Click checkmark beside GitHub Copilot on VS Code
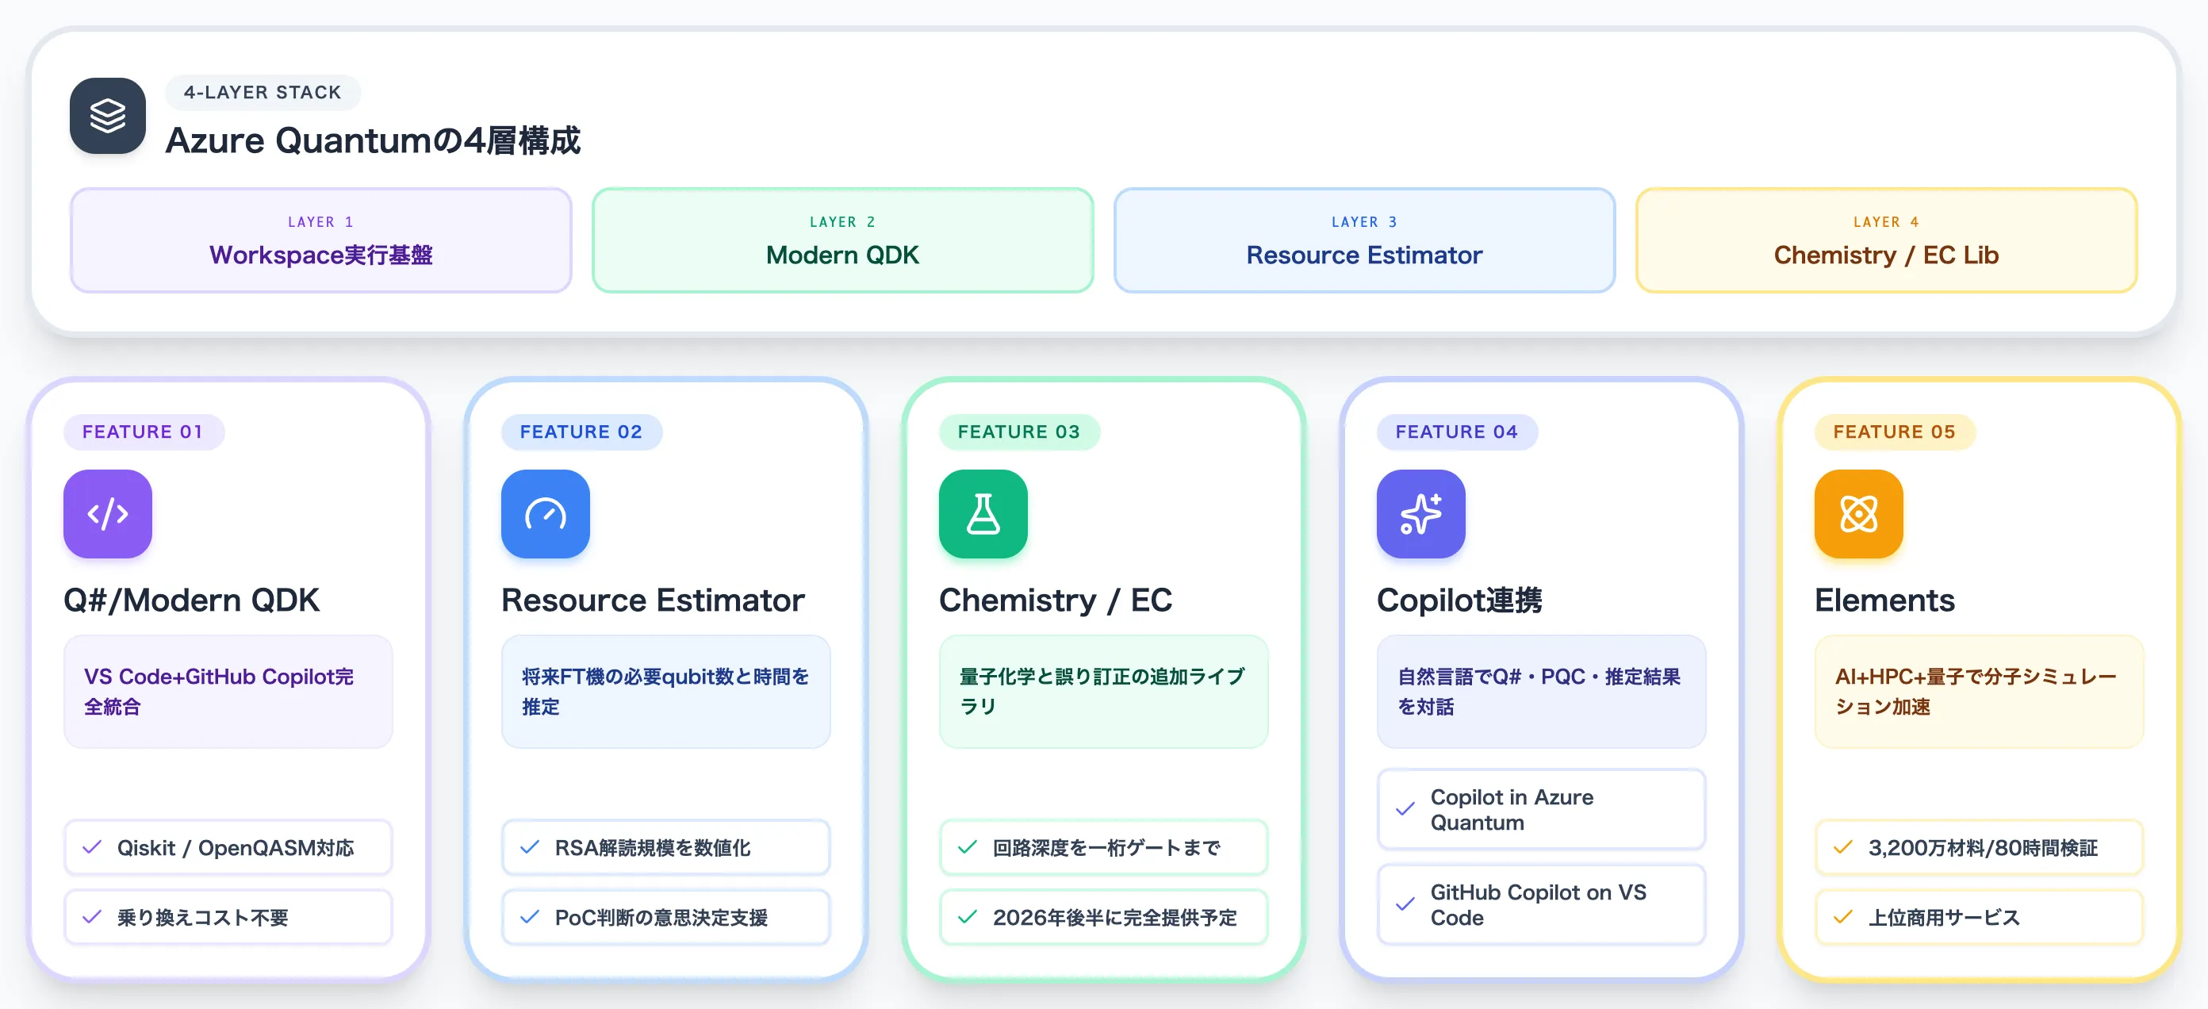 (x=1405, y=904)
